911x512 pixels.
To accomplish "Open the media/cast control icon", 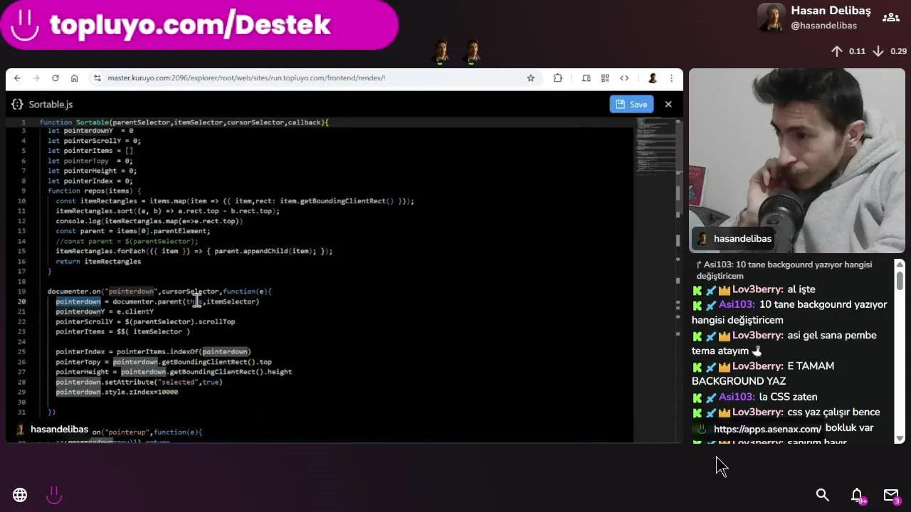I will pos(586,78).
